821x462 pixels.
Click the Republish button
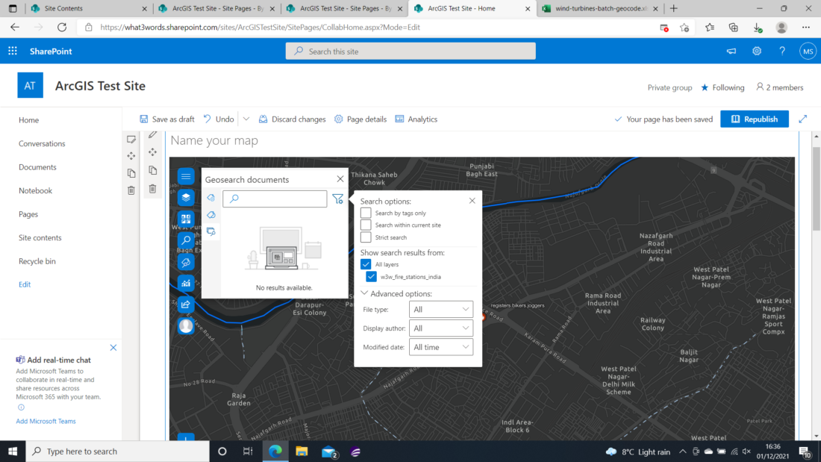tap(755, 119)
